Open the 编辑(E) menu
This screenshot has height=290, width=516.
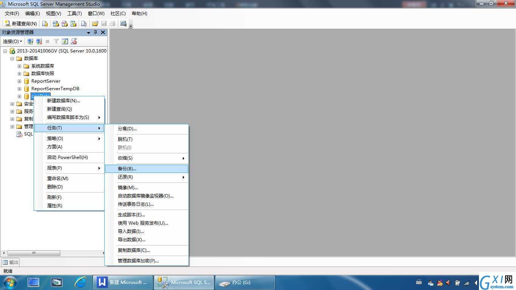point(32,14)
